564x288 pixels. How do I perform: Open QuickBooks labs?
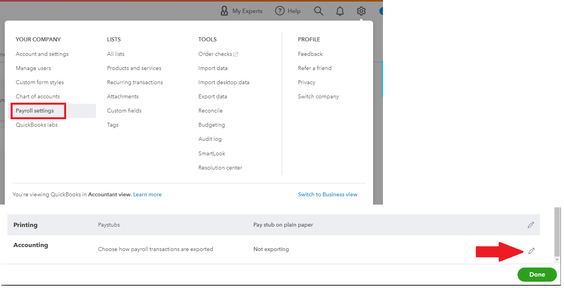tap(37, 124)
